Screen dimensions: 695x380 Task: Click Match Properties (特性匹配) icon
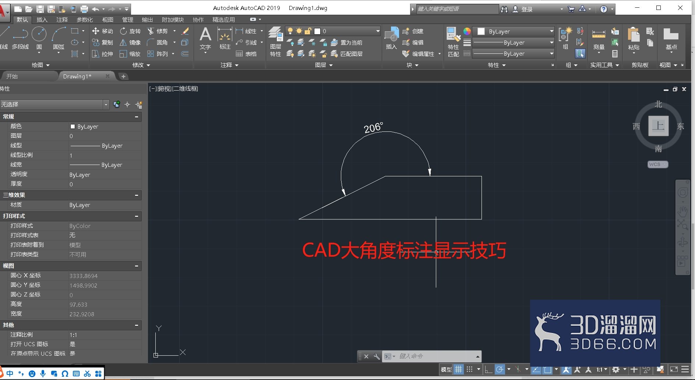click(453, 42)
